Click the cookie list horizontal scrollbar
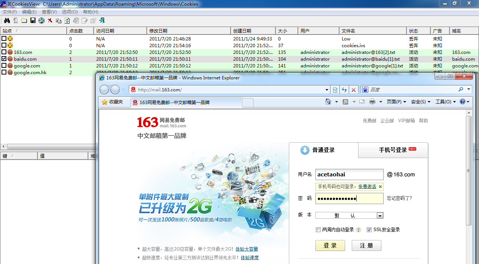479x264 pixels. (48, 147)
